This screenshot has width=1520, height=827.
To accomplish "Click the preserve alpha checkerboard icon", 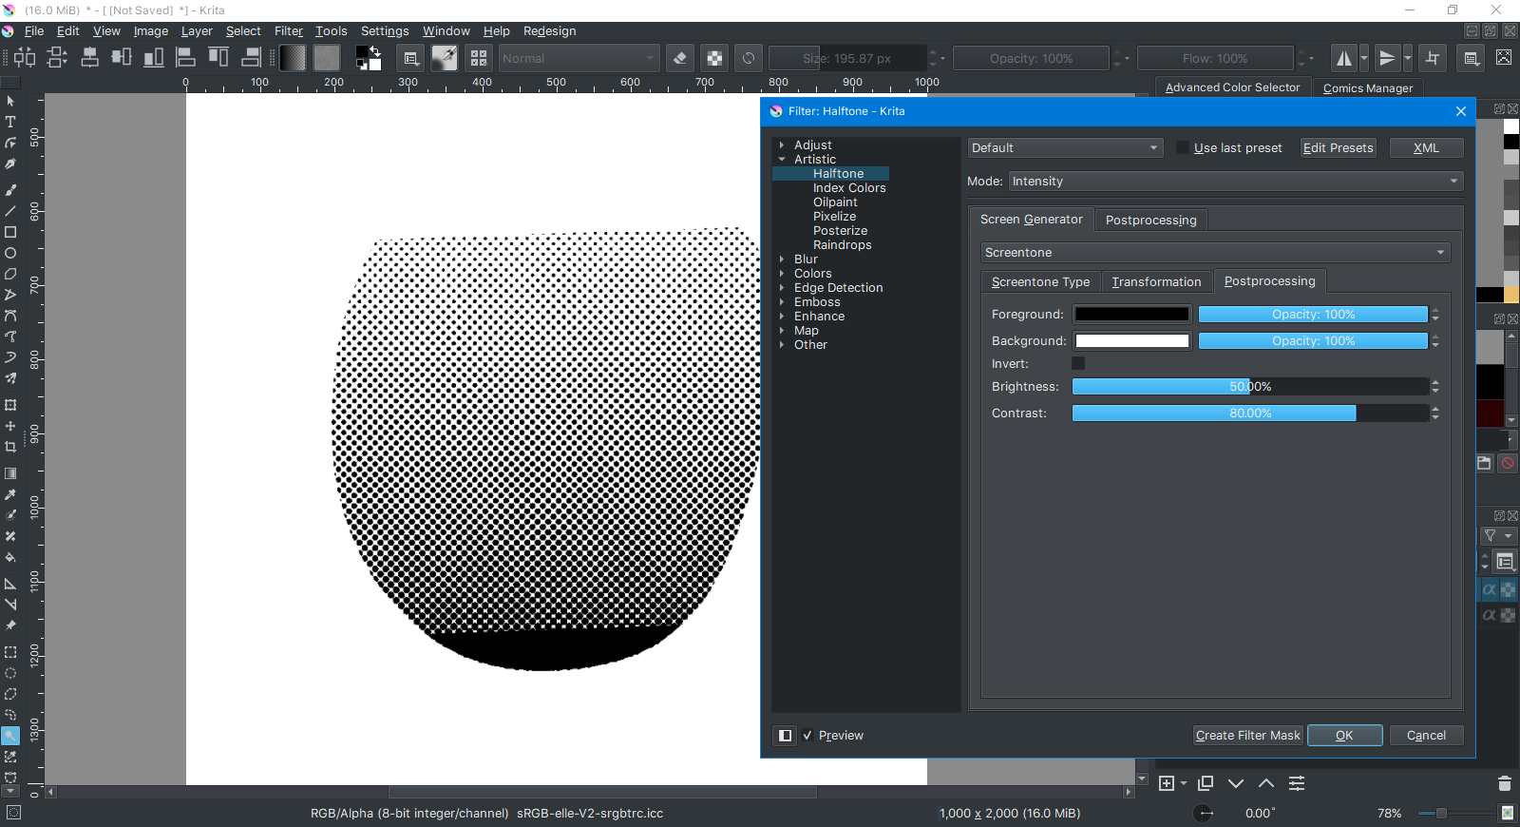I will click(714, 59).
